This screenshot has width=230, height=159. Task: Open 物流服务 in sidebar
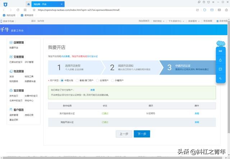click(14, 81)
